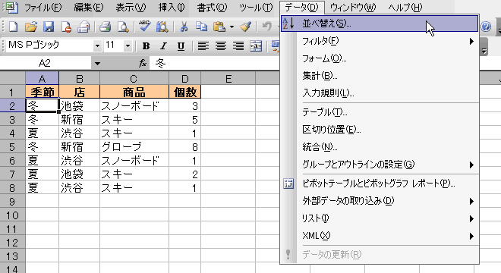Screen dimensions: 501x273
Task: Choose 入力規則(L)... menu entry
Action: (x=380, y=93)
